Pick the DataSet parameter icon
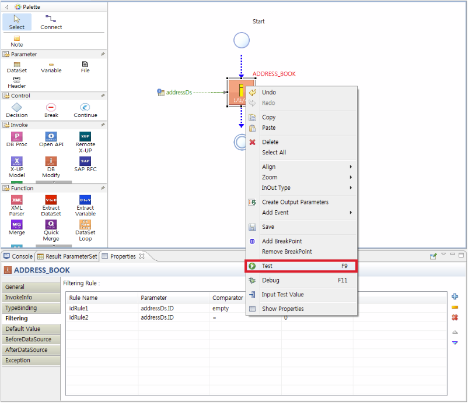 pos(17,68)
